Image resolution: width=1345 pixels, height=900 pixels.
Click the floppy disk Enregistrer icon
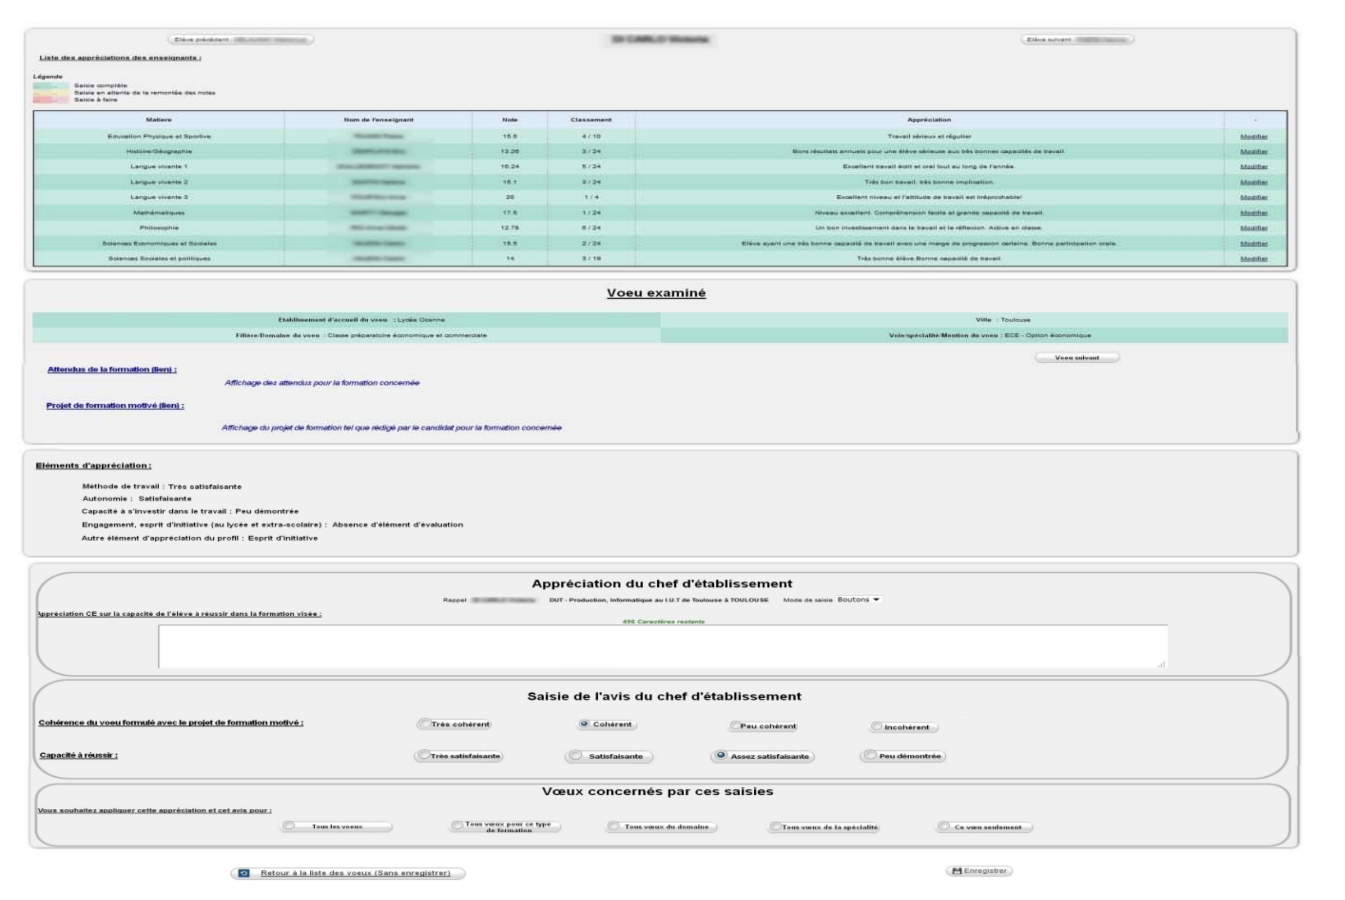(x=957, y=871)
